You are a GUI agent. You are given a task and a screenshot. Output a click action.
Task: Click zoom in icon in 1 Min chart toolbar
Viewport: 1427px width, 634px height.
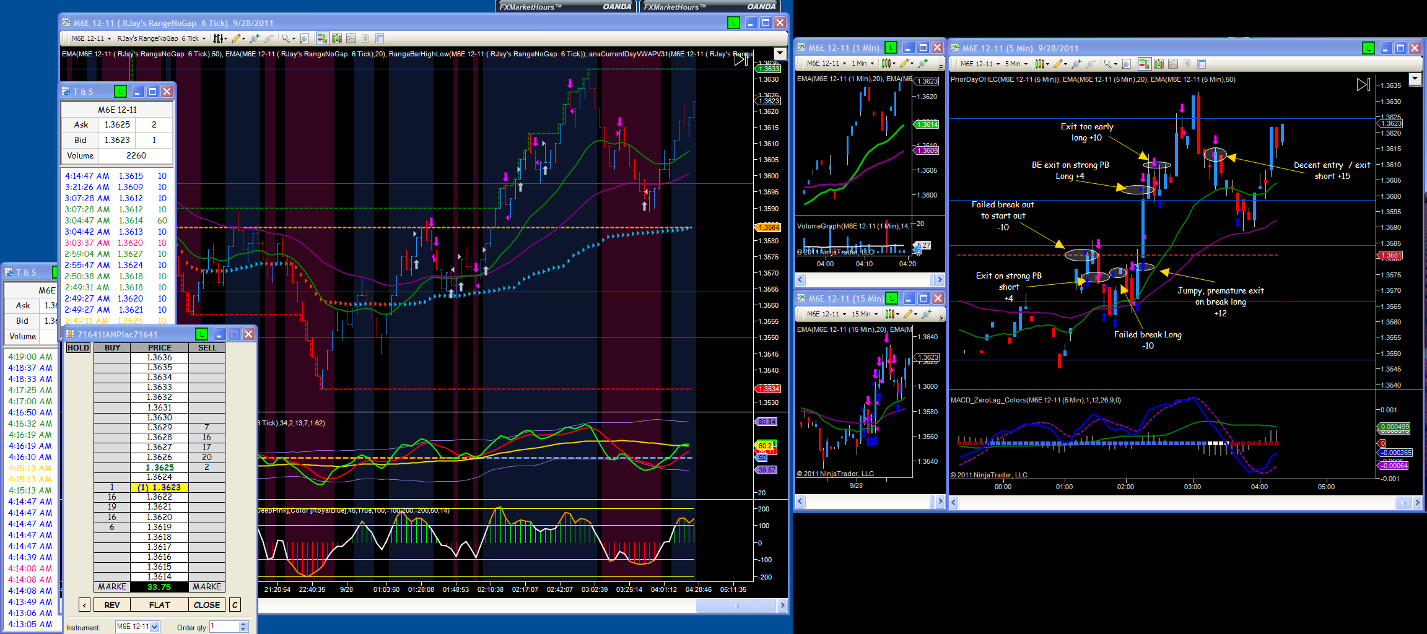[923, 63]
